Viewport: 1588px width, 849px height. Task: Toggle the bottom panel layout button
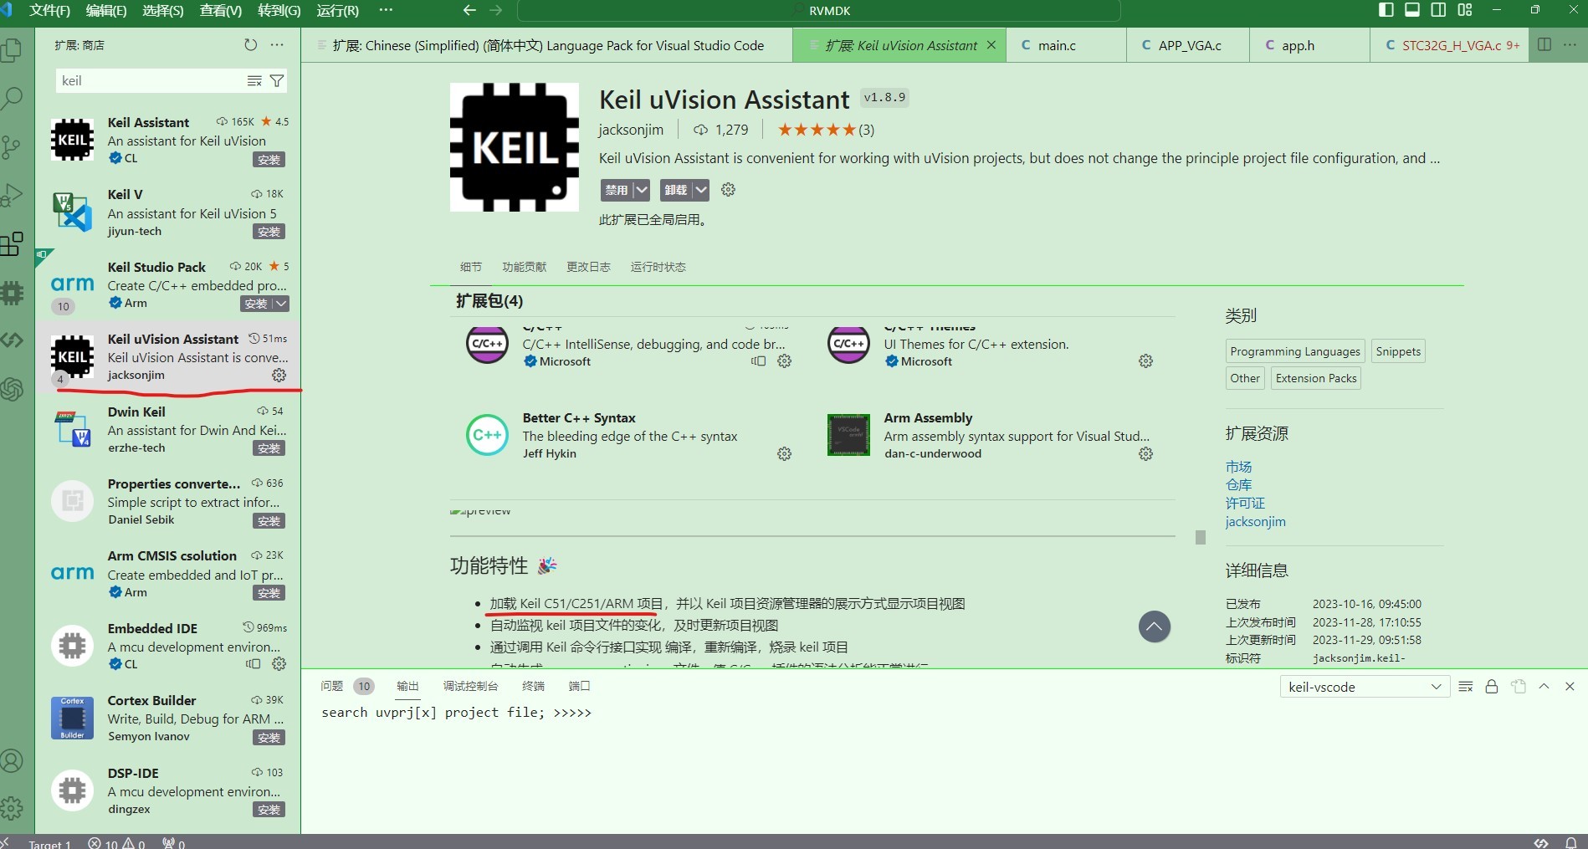pos(1412,10)
